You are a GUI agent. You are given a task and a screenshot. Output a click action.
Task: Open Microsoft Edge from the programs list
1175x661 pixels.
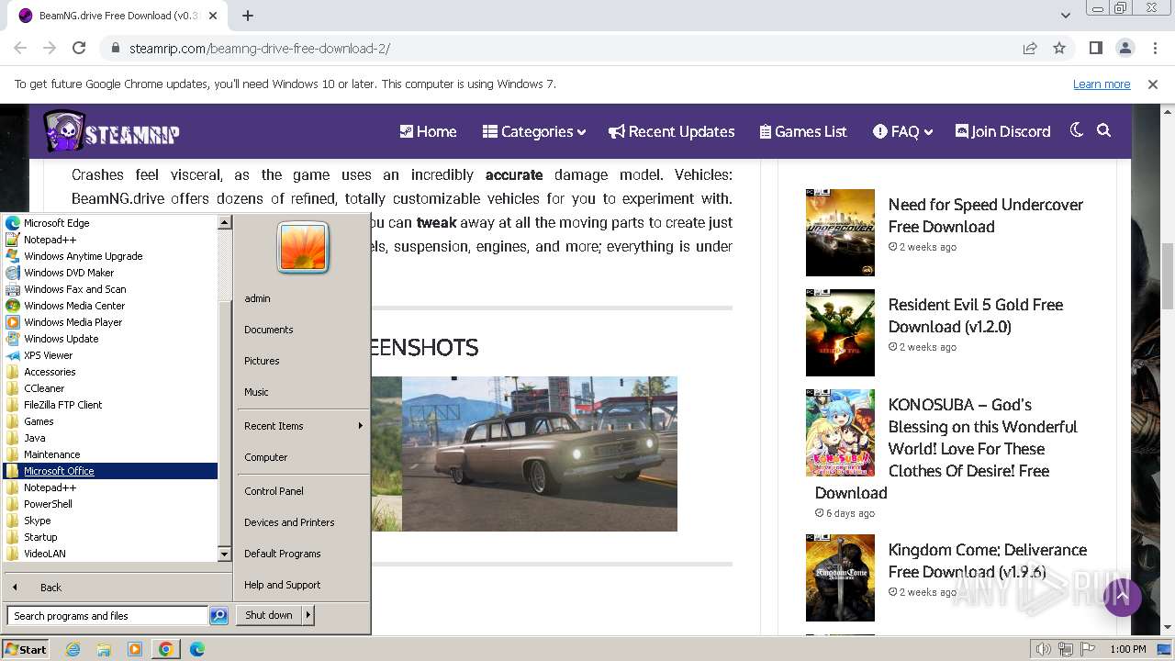(110, 223)
